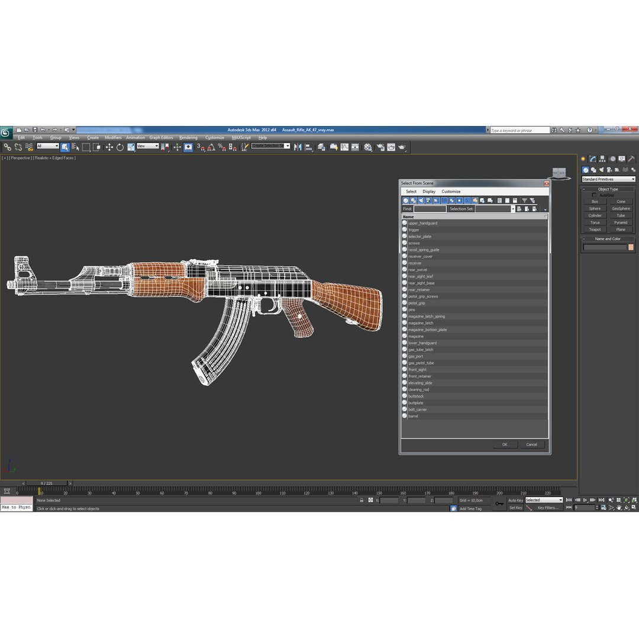
Task: Toggle Auto Key mode
Action: tap(515, 500)
